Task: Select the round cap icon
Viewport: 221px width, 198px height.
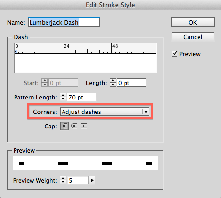Action: pos(74,126)
